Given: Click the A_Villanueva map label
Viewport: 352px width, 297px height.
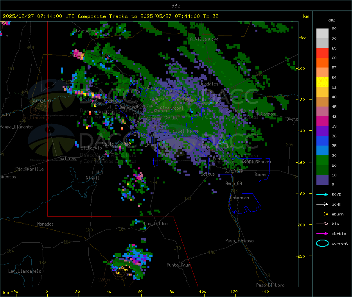Looking at the screenshot, I should [x=204, y=39].
